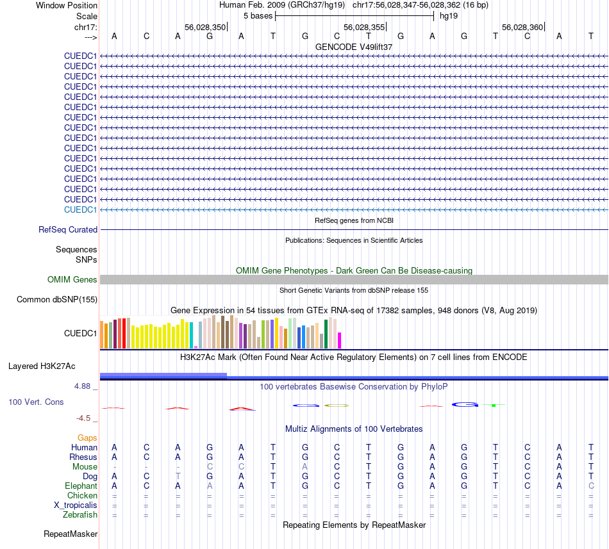The height and width of the screenshot is (549, 609).
Task: Click the GTEx tissue expression bar chart
Action: click(221, 332)
